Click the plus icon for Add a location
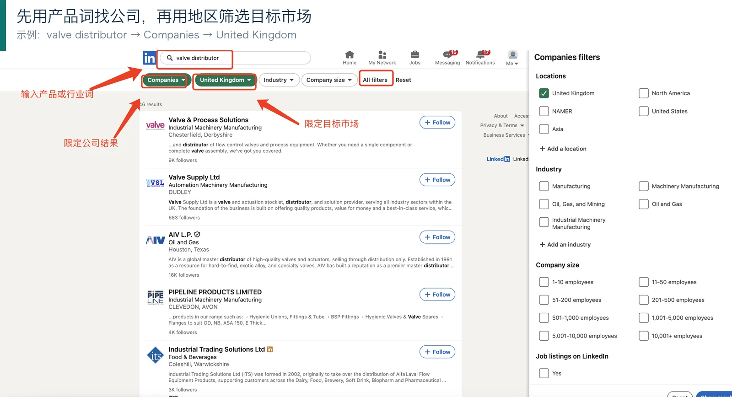732x397 pixels. coord(542,149)
